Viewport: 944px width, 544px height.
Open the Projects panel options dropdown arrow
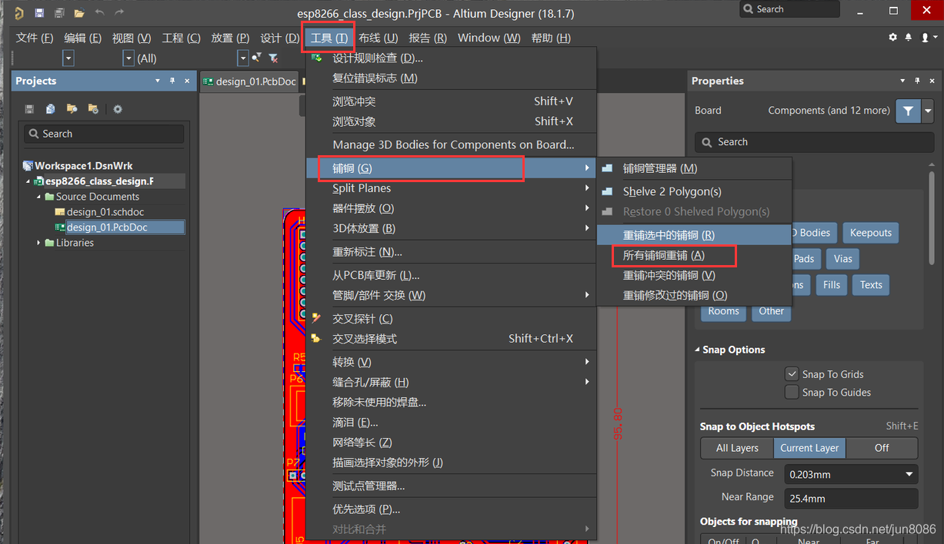[158, 81]
